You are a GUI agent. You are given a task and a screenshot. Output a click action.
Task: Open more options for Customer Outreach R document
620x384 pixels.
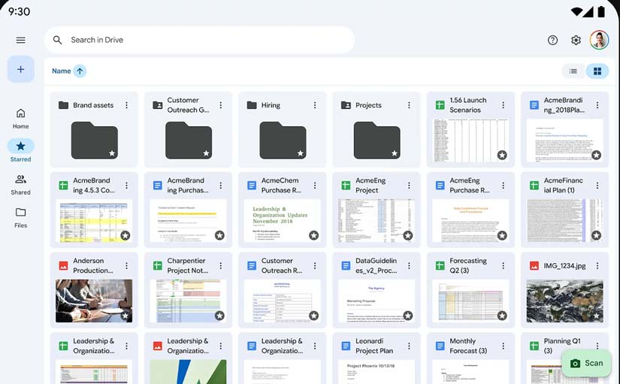pyautogui.click(x=315, y=266)
